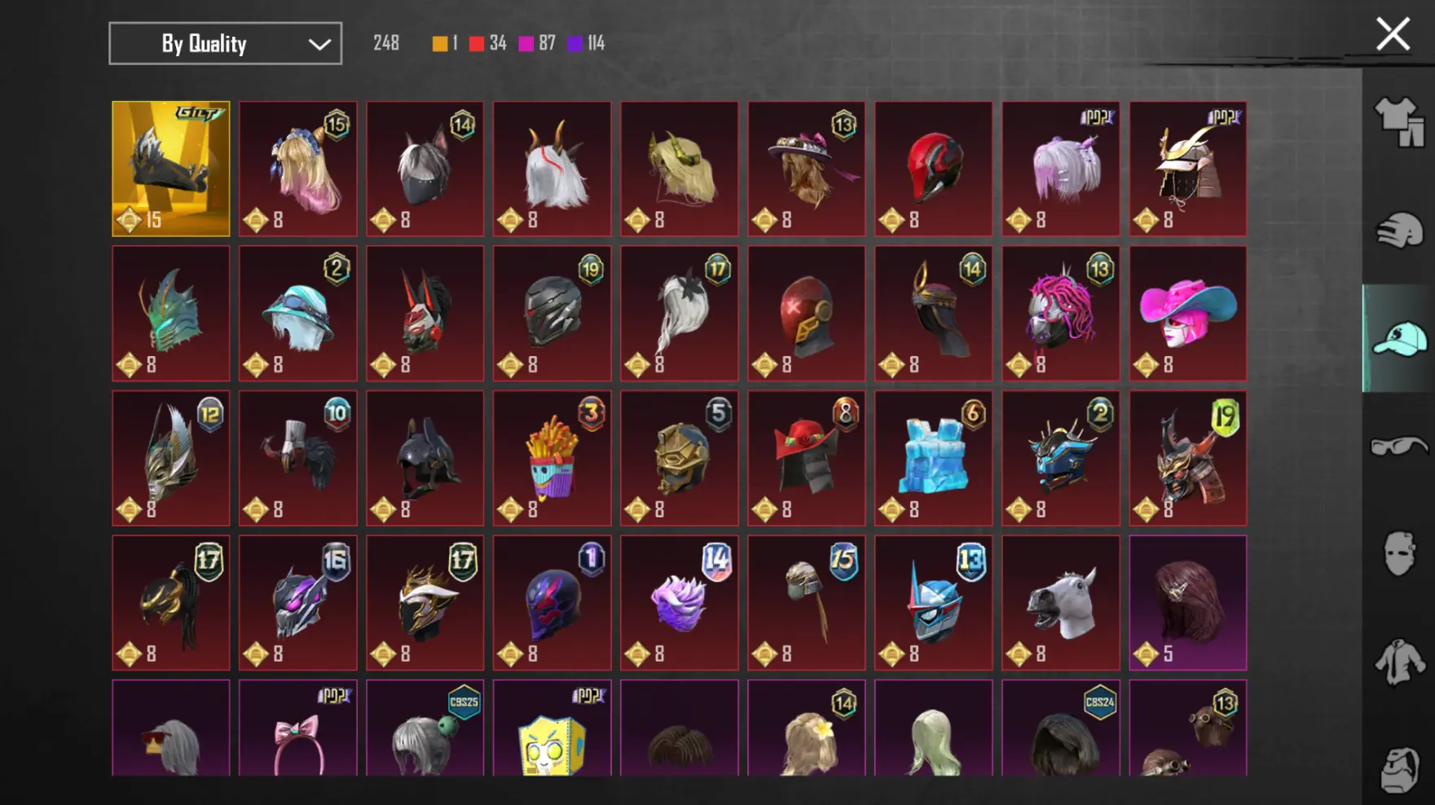Select the french fries box helmet
This screenshot has width=1435, height=805.
pyautogui.click(x=552, y=458)
